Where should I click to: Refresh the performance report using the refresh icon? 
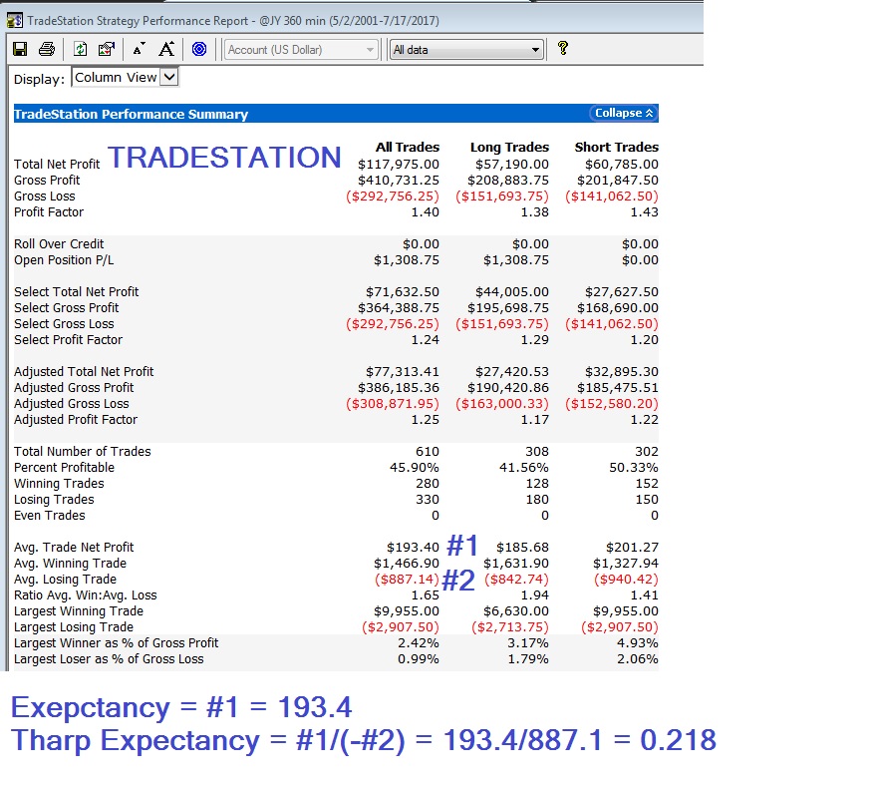pos(80,49)
